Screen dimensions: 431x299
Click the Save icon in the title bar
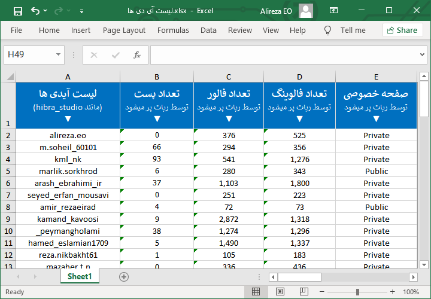click(18, 11)
